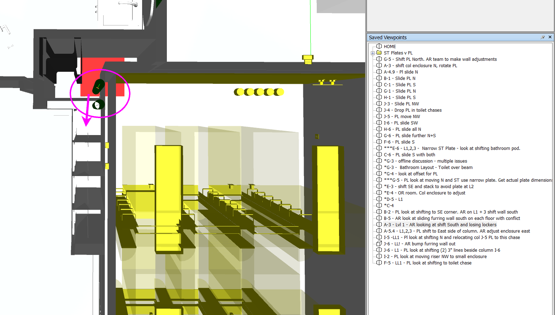Click viewpoint icon beside F-5 LL1 entry

(379, 263)
